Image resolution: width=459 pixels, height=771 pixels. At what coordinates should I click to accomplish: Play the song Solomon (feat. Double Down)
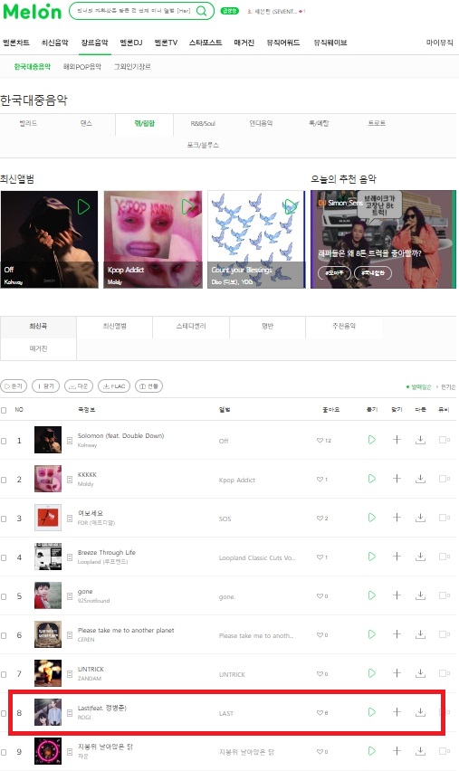click(x=372, y=440)
